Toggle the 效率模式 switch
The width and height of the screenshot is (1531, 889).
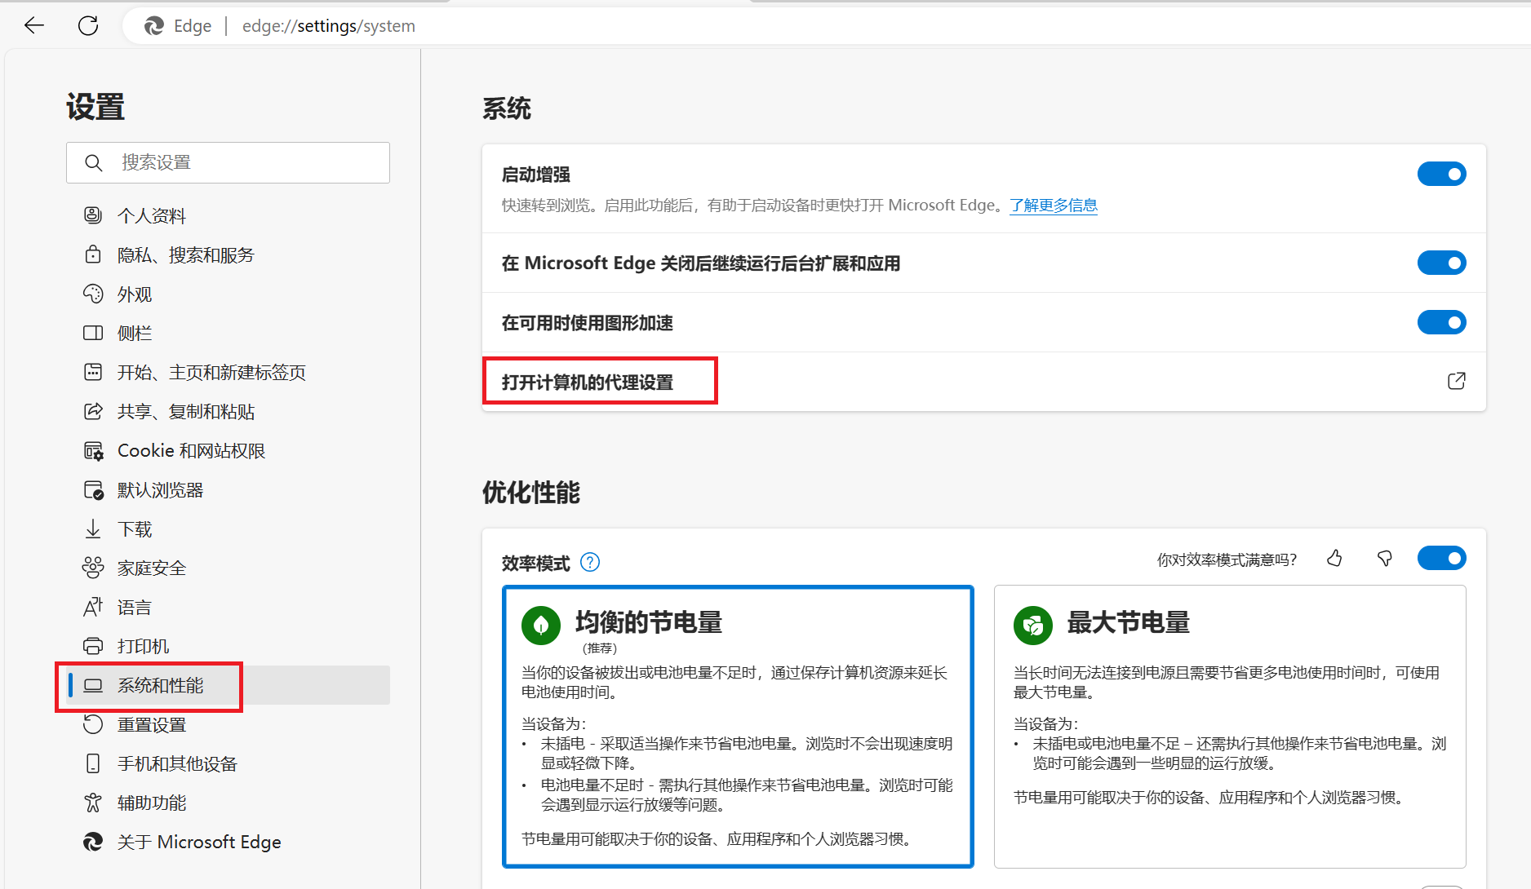[x=1441, y=558]
